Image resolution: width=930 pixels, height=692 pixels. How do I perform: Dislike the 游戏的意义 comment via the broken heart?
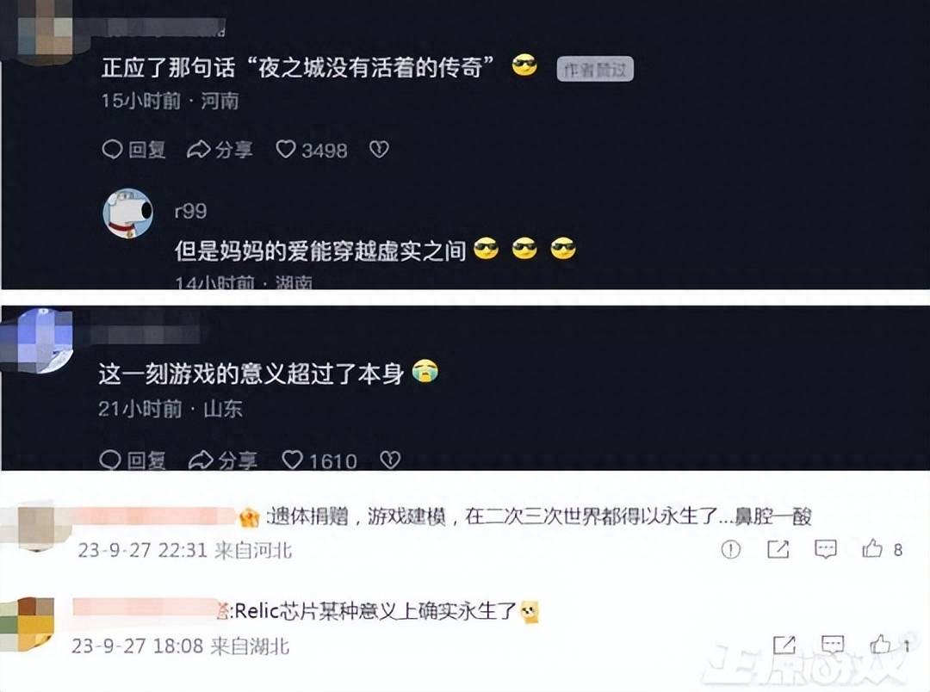point(390,460)
